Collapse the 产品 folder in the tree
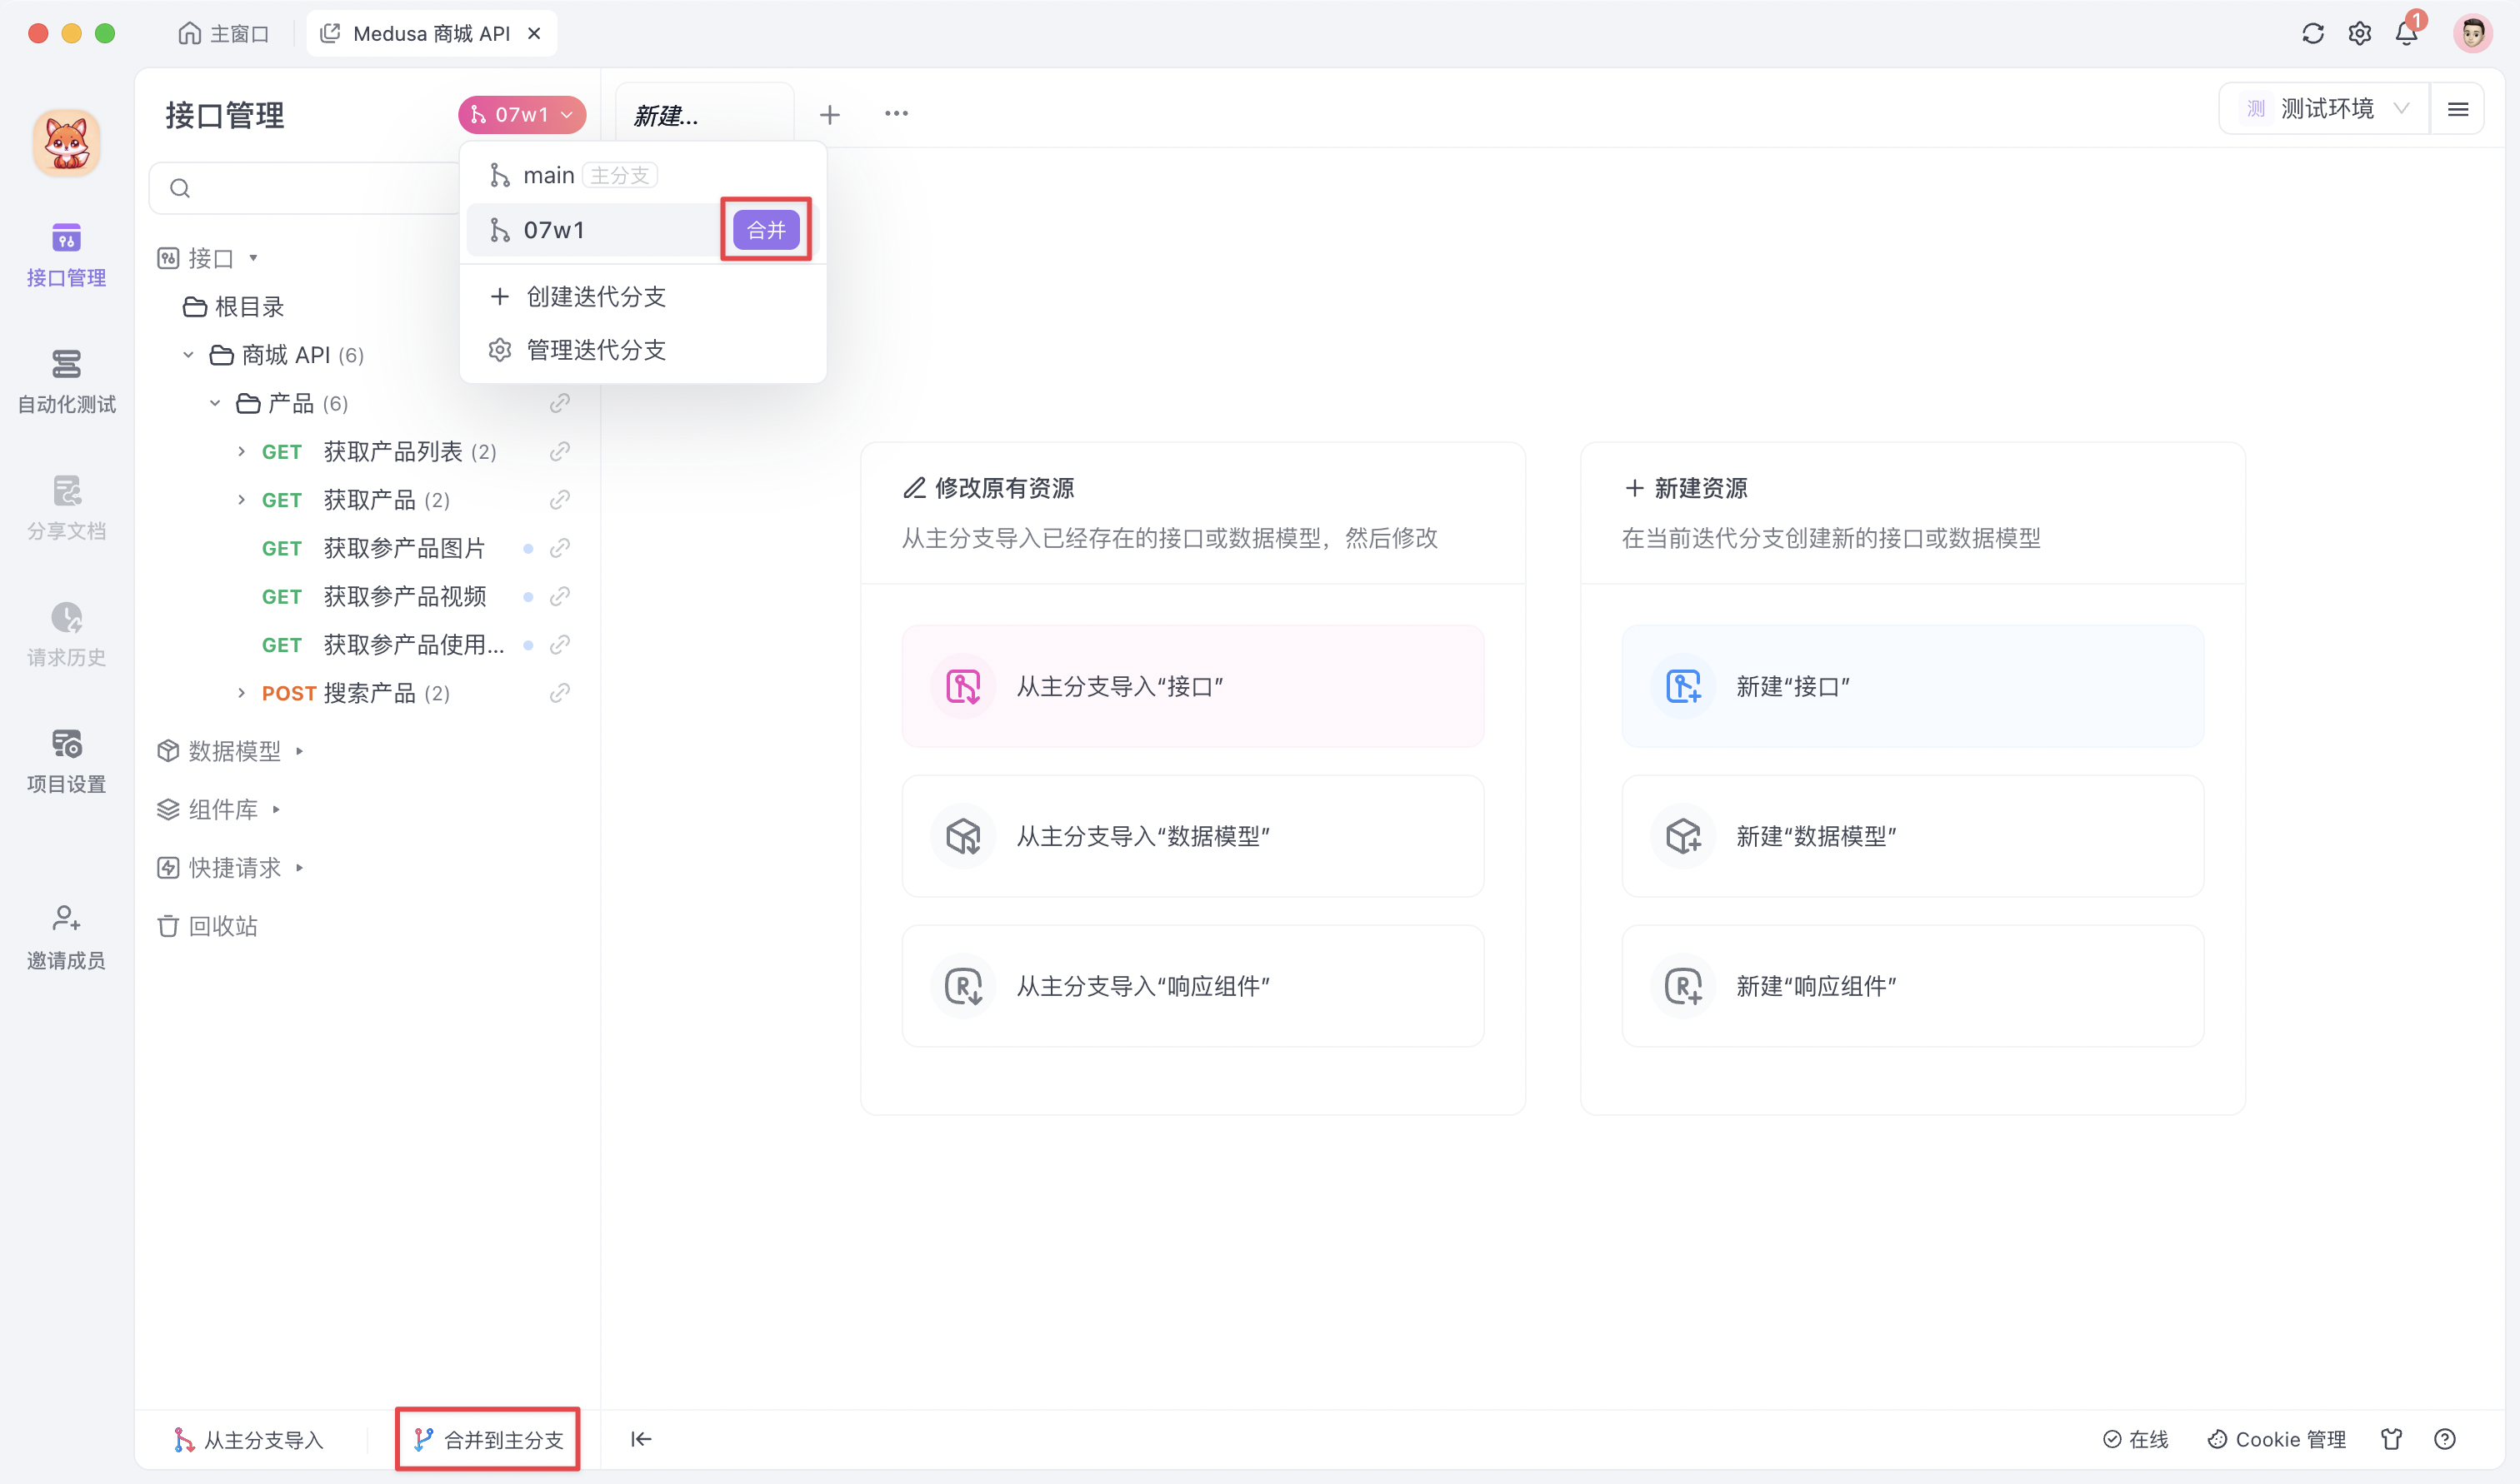The width and height of the screenshot is (2520, 1484). click(x=213, y=402)
